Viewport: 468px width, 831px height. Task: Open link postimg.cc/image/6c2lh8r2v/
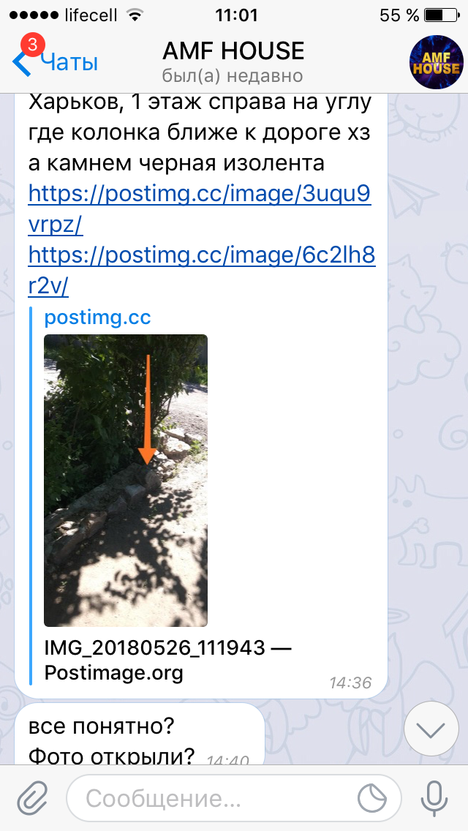click(201, 270)
